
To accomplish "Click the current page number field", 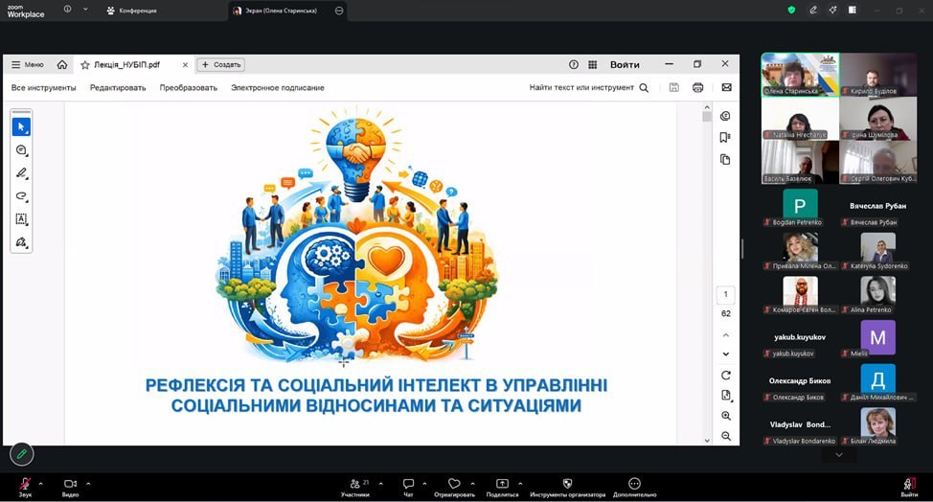I will click(725, 295).
